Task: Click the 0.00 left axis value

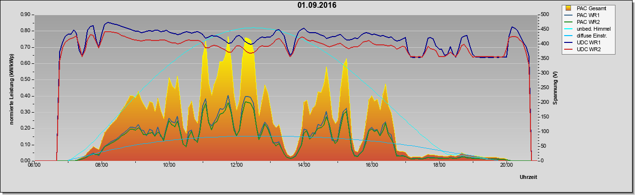Action: click(25, 160)
